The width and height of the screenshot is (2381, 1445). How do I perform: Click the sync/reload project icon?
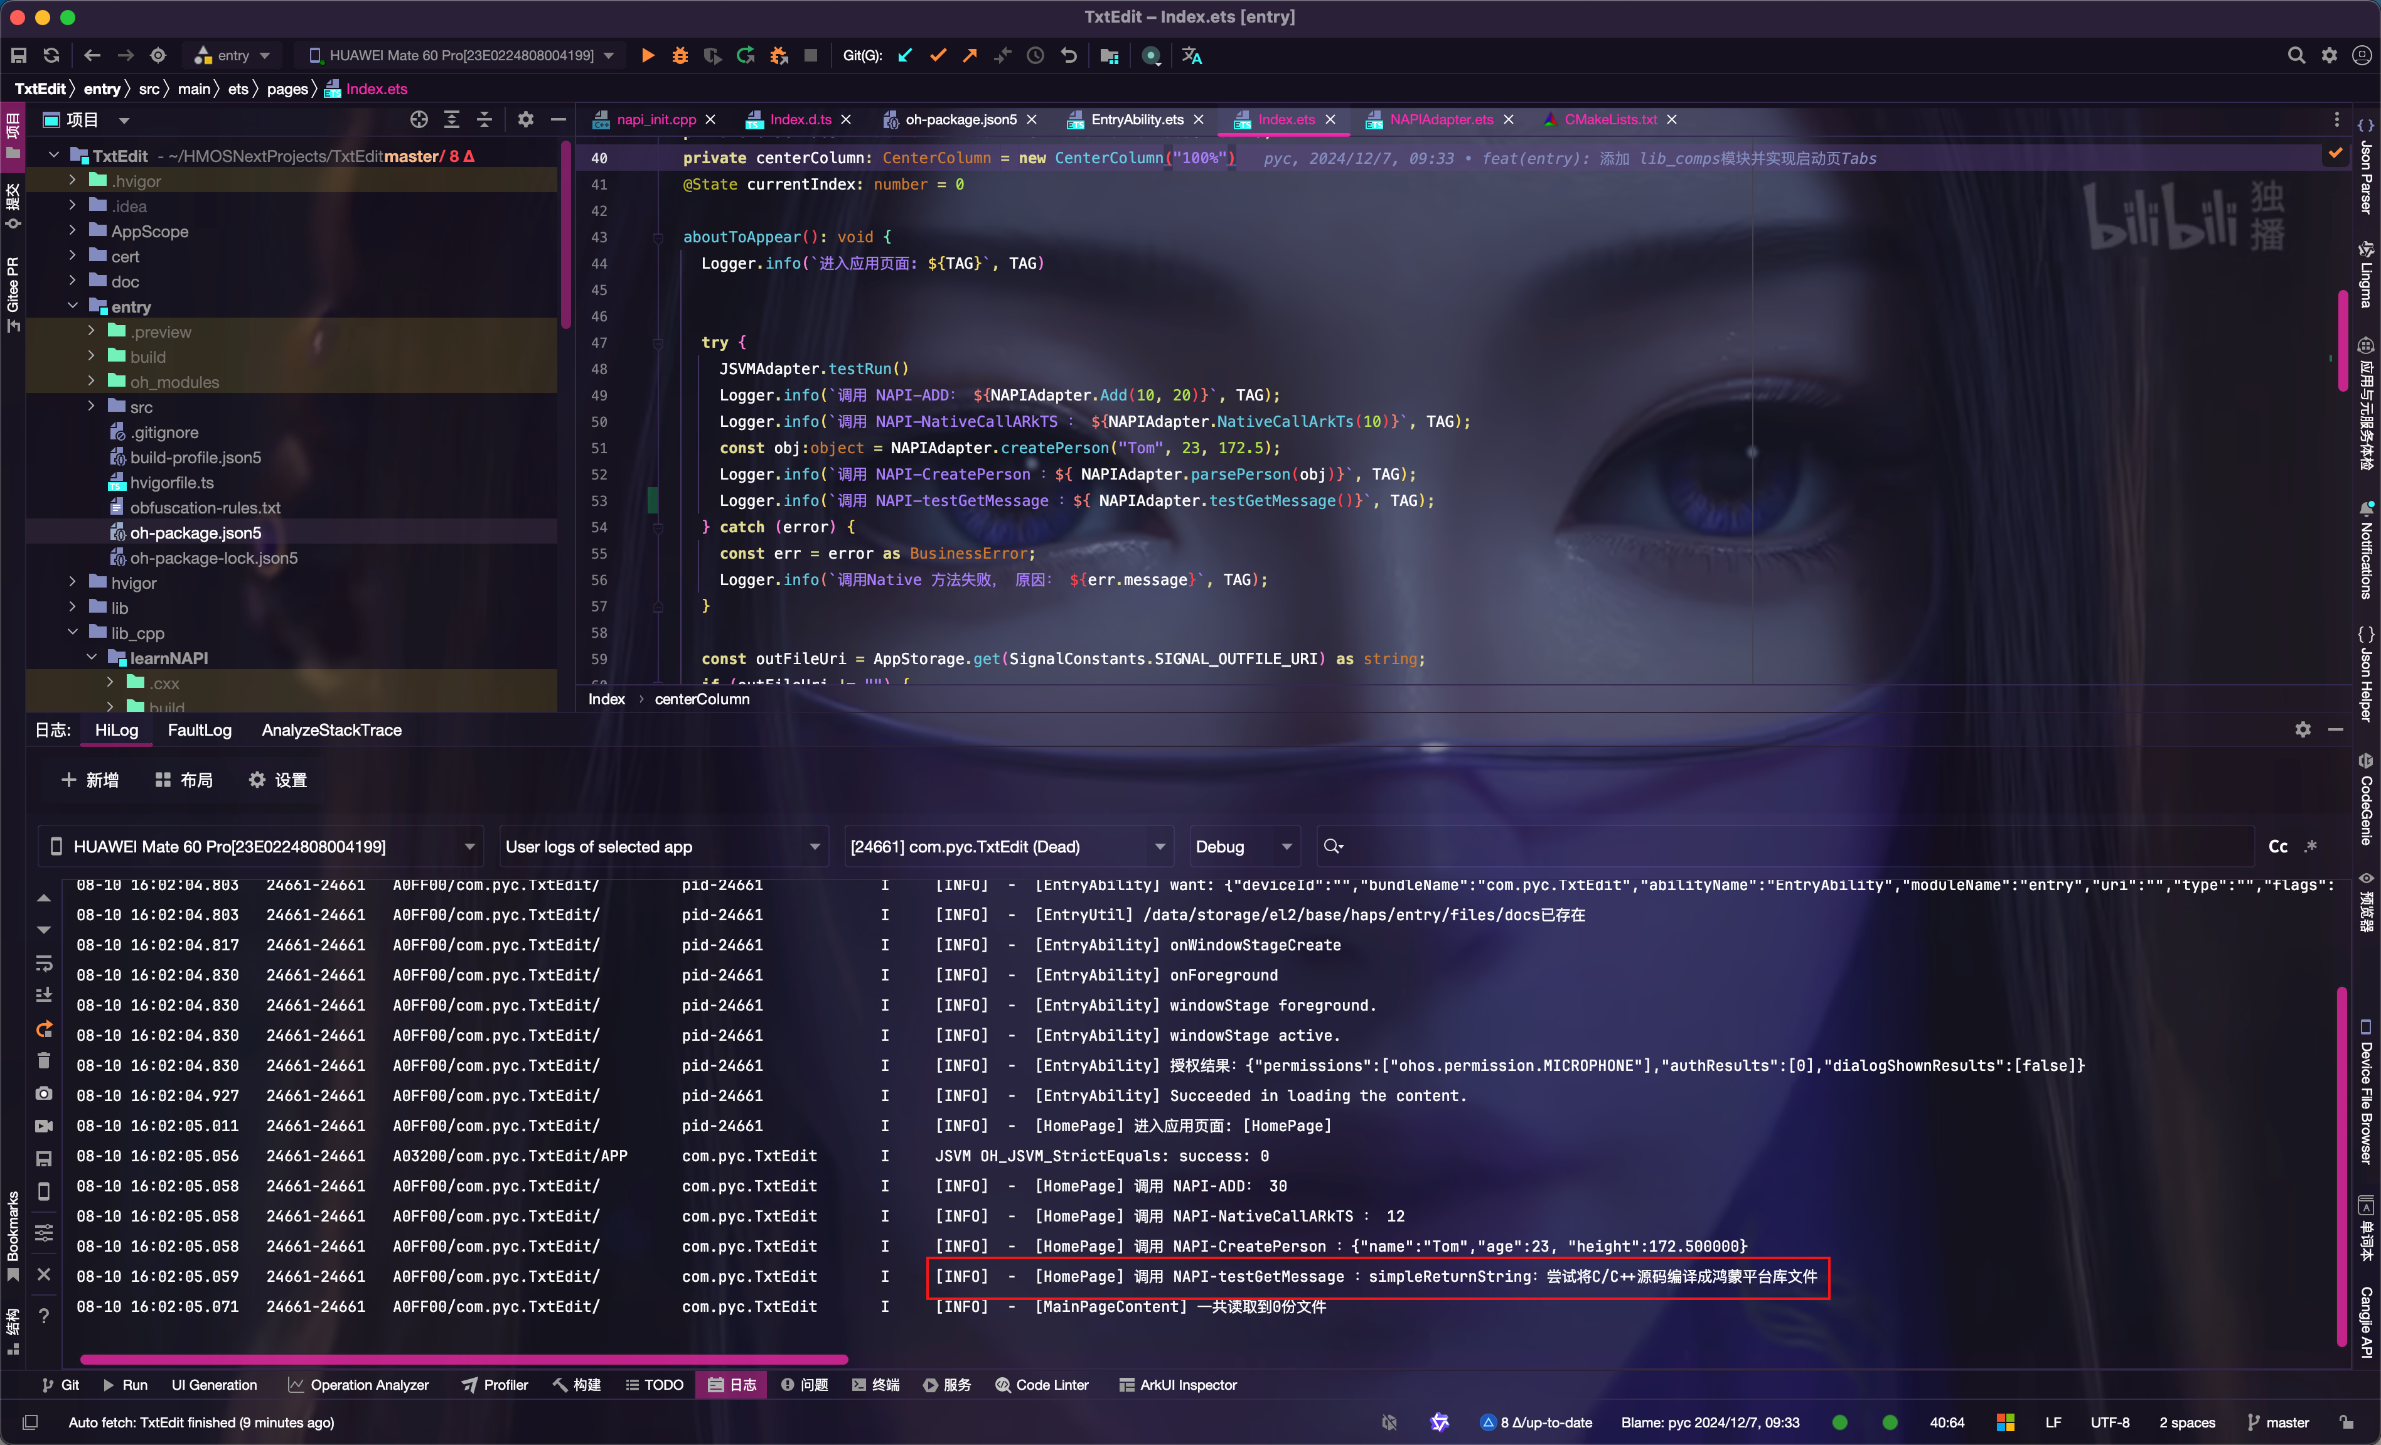(x=51, y=56)
